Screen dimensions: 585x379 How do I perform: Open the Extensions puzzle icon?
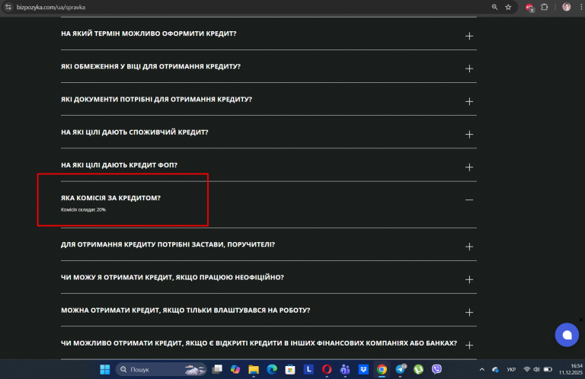click(545, 7)
